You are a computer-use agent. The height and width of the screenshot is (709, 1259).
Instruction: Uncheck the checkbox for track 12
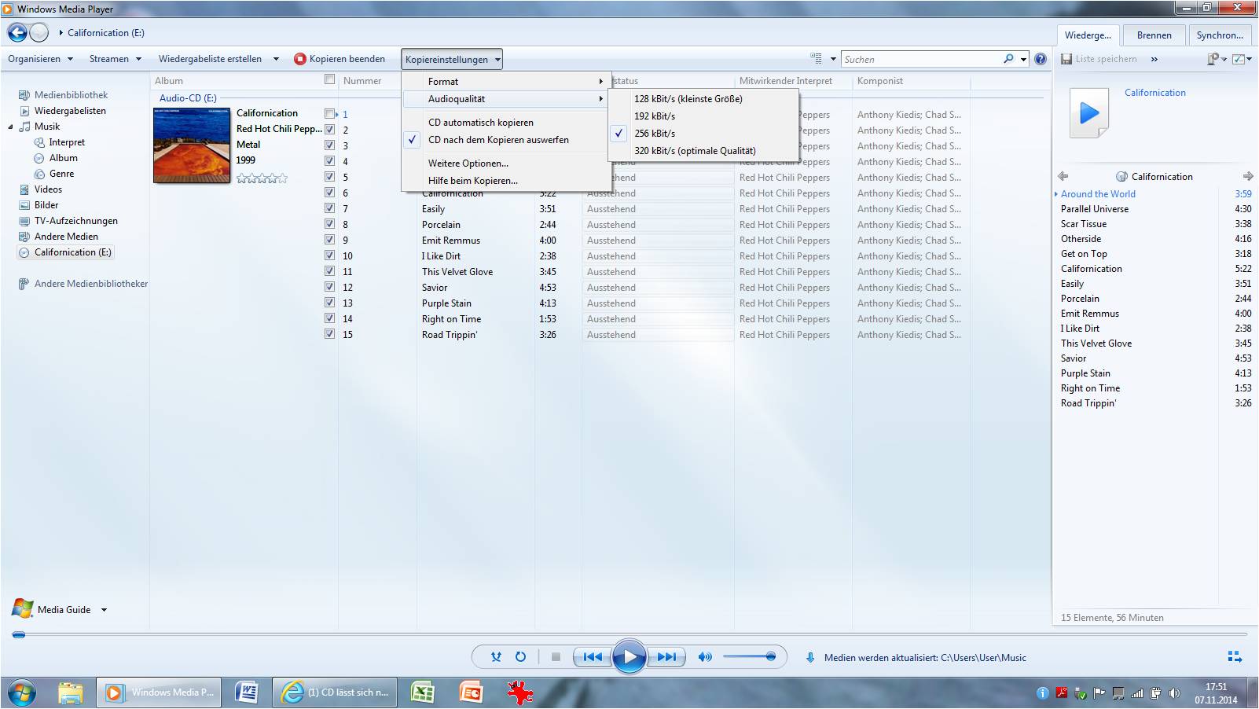click(x=329, y=287)
